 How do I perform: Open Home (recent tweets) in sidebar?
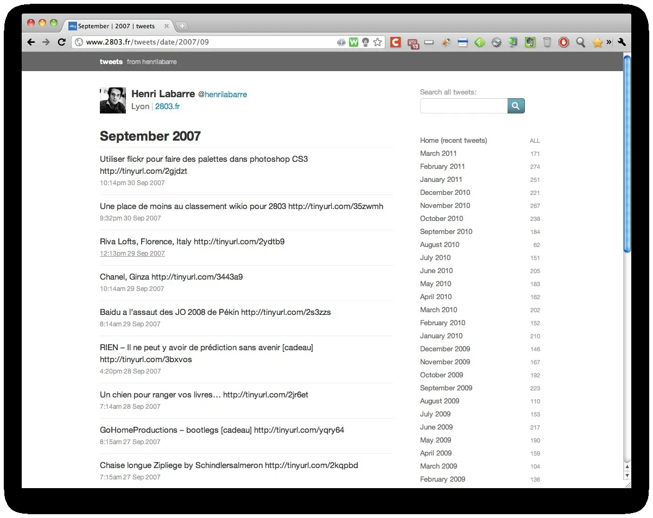(453, 141)
